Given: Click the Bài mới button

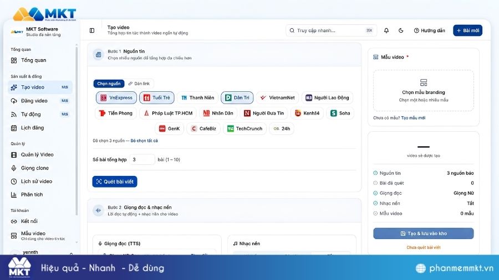Looking at the screenshot, I should coord(467,30).
